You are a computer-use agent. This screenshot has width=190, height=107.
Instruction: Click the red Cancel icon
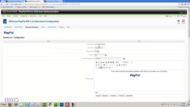point(183,21)
